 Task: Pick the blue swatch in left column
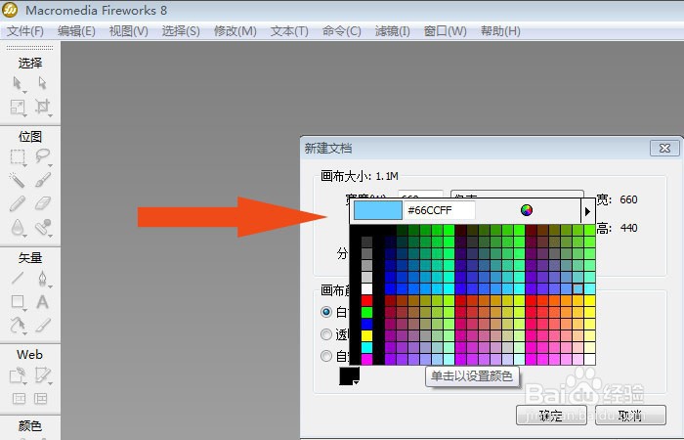(x=366, y=324)
